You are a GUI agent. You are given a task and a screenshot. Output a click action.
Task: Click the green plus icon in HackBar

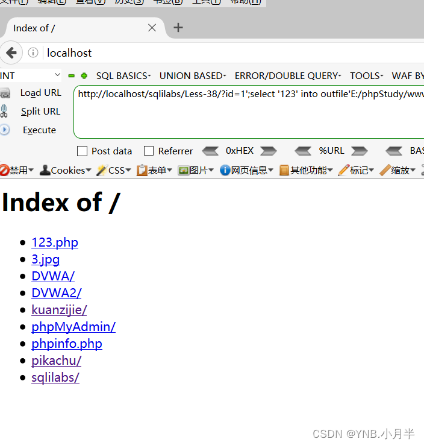coord(84,76)
